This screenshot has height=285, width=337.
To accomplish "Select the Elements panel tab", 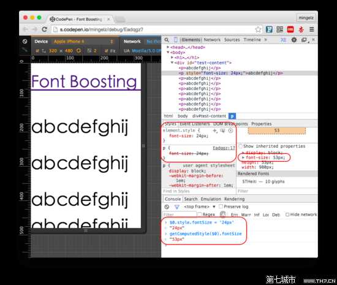I will [x=191, y=40].
